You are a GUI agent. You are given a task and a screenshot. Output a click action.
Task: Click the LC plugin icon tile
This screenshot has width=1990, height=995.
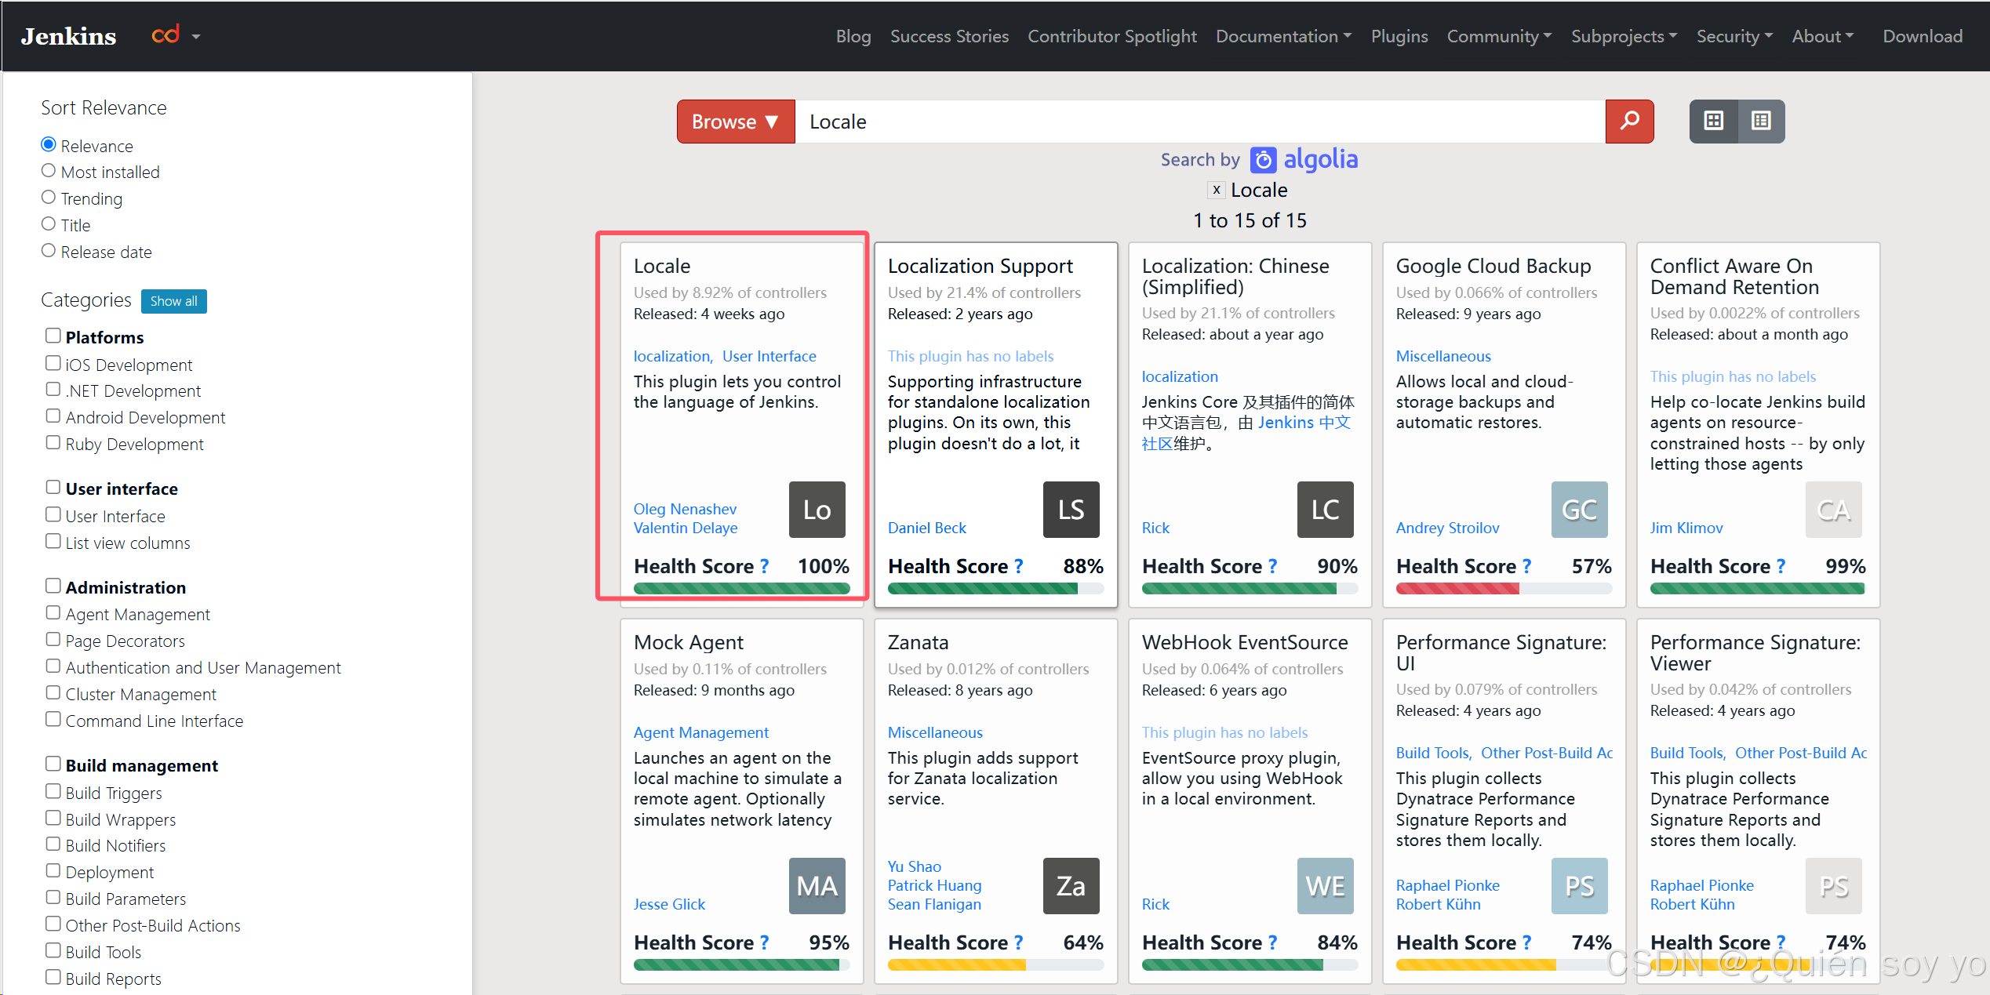(x=1325, y=510)
